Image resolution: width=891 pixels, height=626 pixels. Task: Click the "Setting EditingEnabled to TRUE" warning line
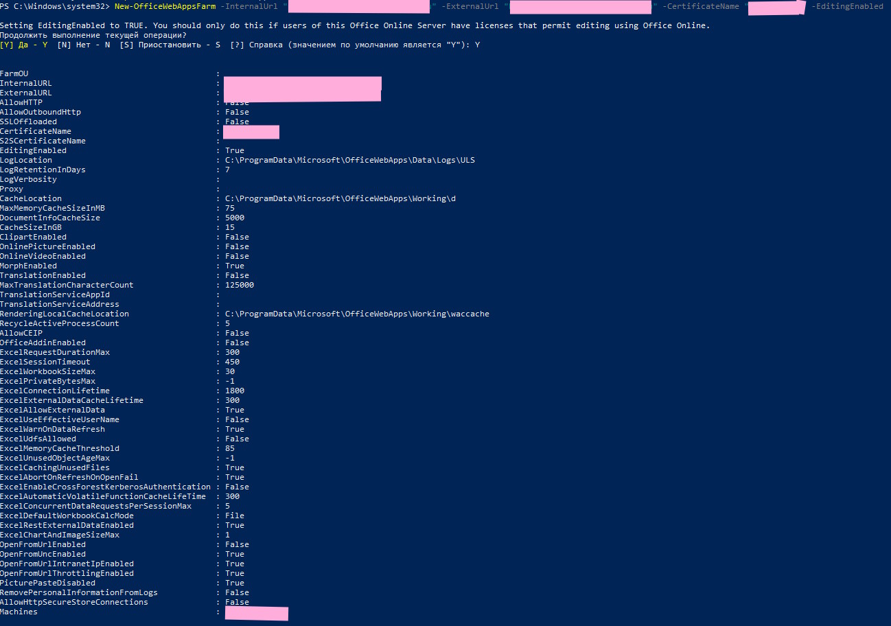pos(355,25)
